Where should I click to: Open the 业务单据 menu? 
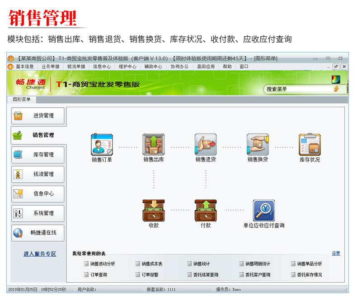pos(51,66)
